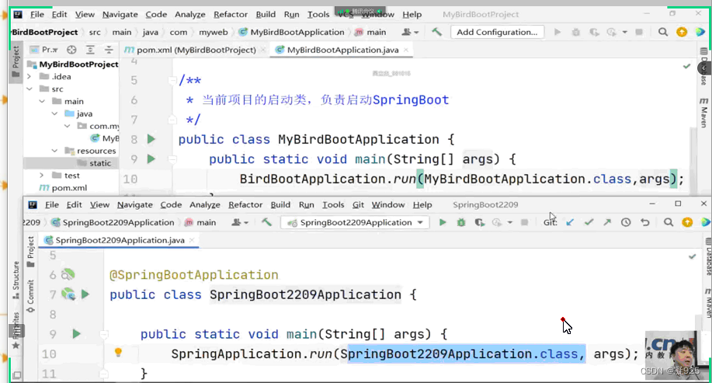
Task: Click stop icon in SpringBoot2209 toolbar
Action: click(x=524, y=223)
